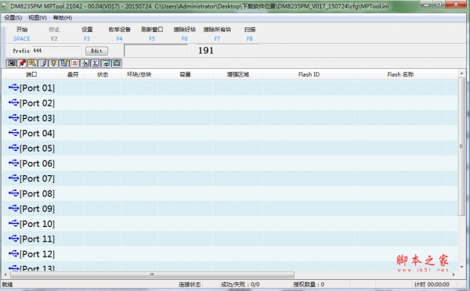Click the Flash ID column header

click(309, 74)
